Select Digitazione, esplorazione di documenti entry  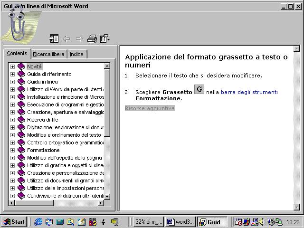click(66, 127)
